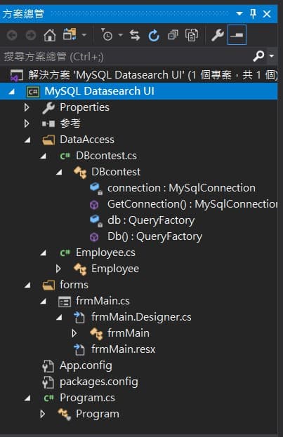The height and width of the screenshot is (437, 283).
Task: Switch between solutions and folder views
Action: [x=70, y=35]
